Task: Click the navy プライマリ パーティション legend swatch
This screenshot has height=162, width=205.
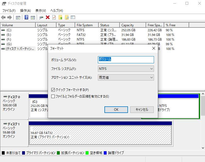Action: pyautogui.click(x=24, y=153)
